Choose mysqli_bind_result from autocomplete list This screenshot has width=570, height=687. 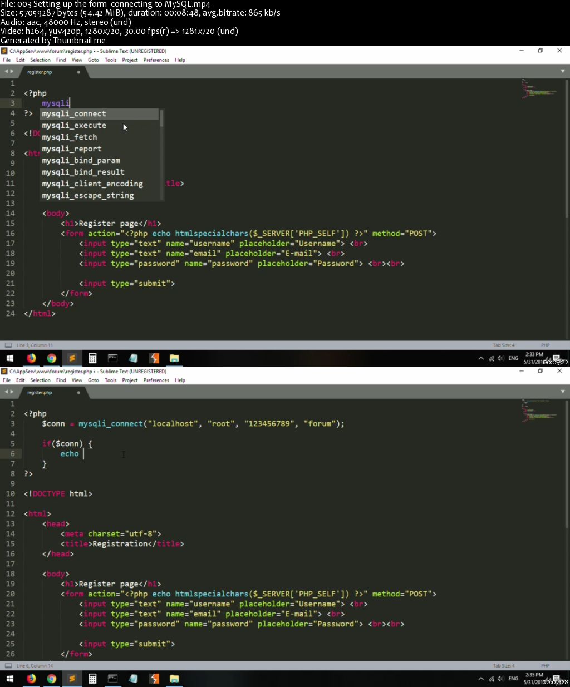[100, 172]
